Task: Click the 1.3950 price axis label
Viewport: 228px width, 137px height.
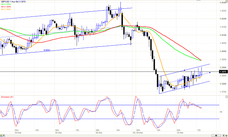Action: click(223, 60)
